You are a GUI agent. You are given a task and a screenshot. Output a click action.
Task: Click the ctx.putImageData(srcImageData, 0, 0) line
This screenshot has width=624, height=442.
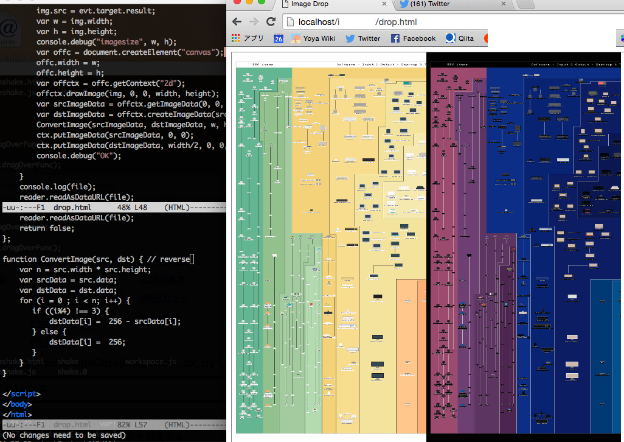(114, 135)
